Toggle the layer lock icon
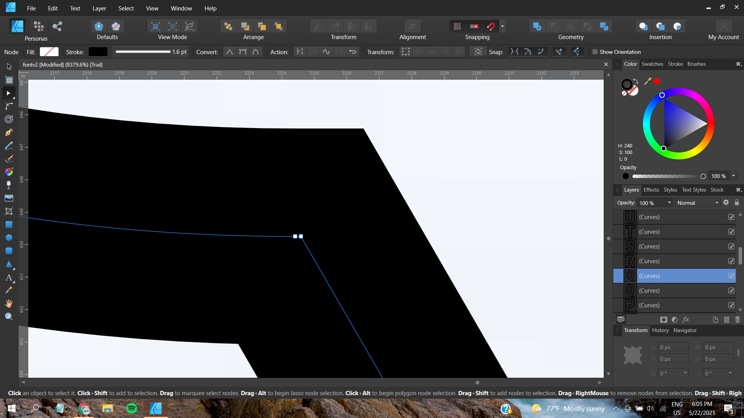 point(737,202)
